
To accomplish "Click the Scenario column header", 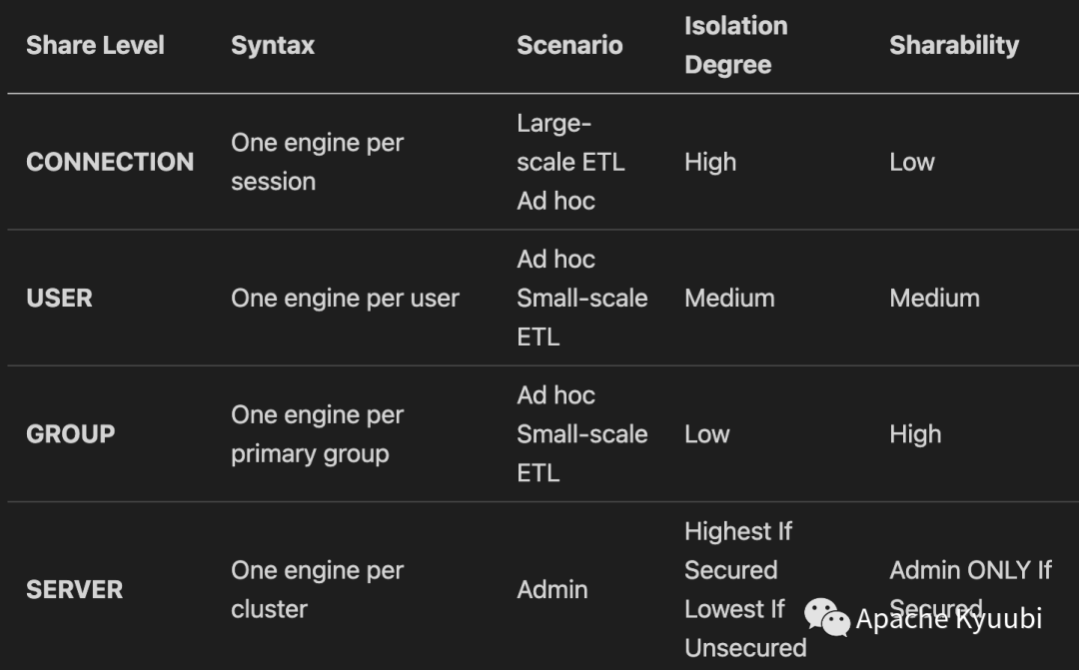I will tap(569, 45).
